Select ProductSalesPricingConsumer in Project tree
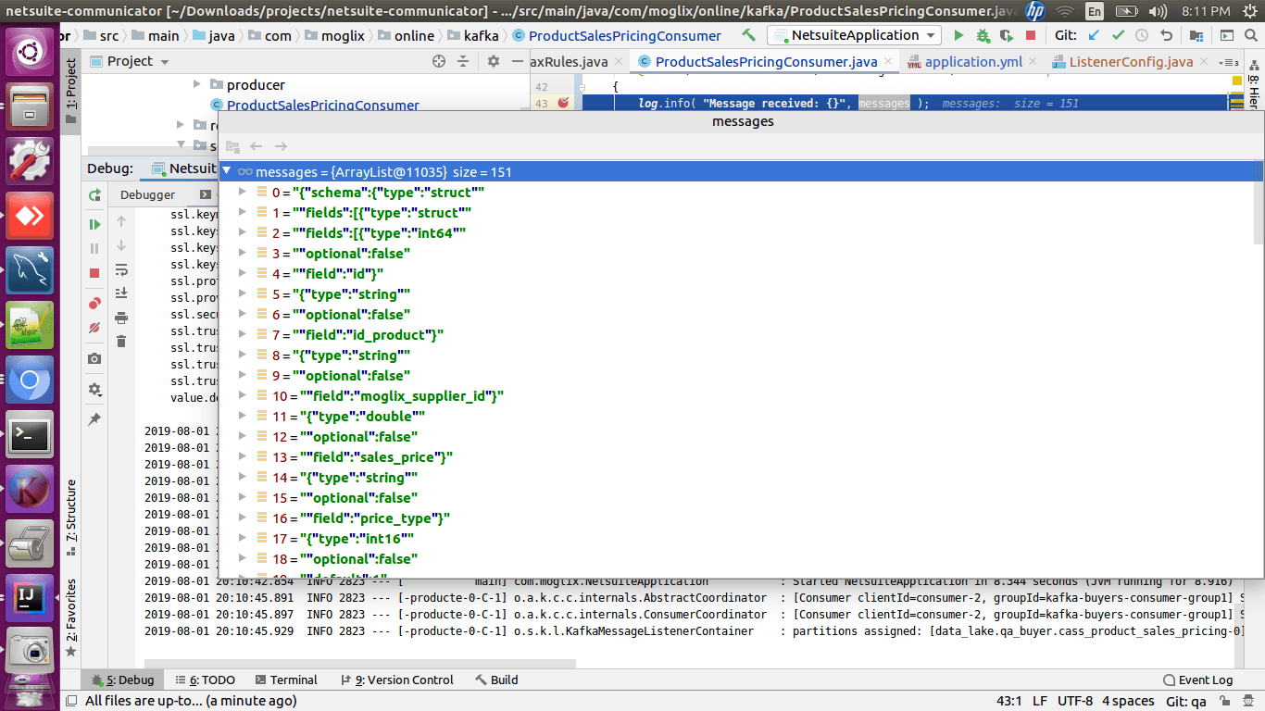 tap(322, 105)
